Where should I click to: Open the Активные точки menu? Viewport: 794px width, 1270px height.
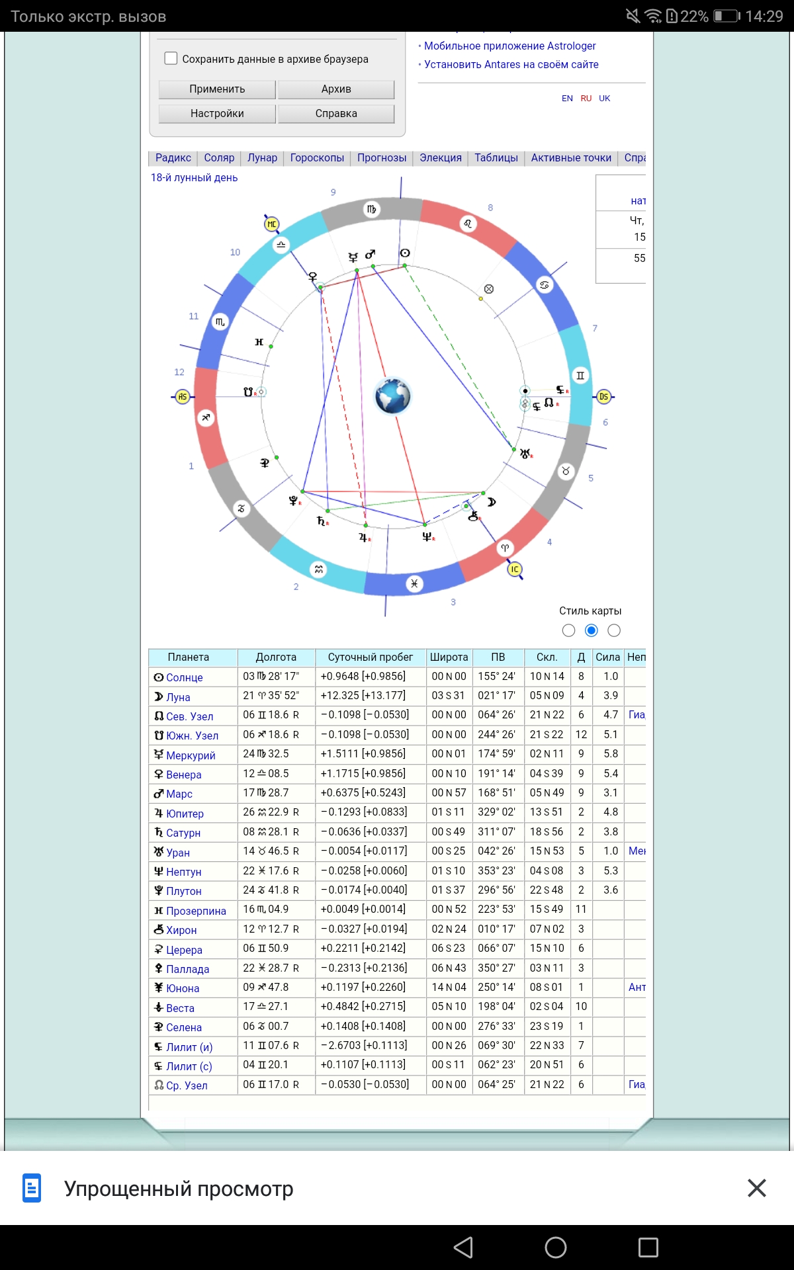tap(571, 158)
